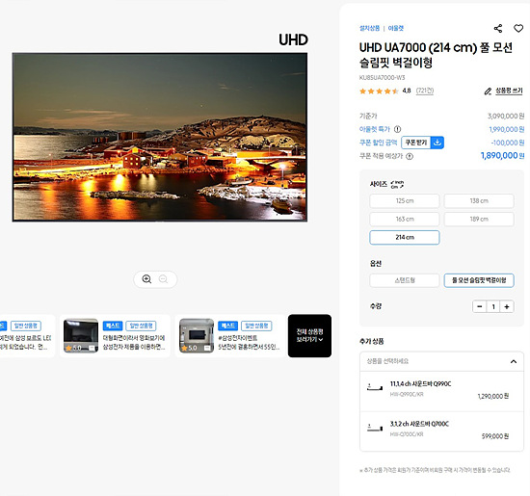Click the 1,890,000 원 price text

pyautogui.click(x=502, y=156)
